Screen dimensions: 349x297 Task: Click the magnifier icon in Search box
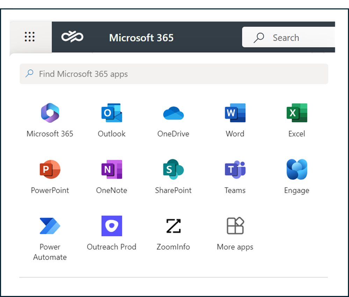[x=259, y=38]
